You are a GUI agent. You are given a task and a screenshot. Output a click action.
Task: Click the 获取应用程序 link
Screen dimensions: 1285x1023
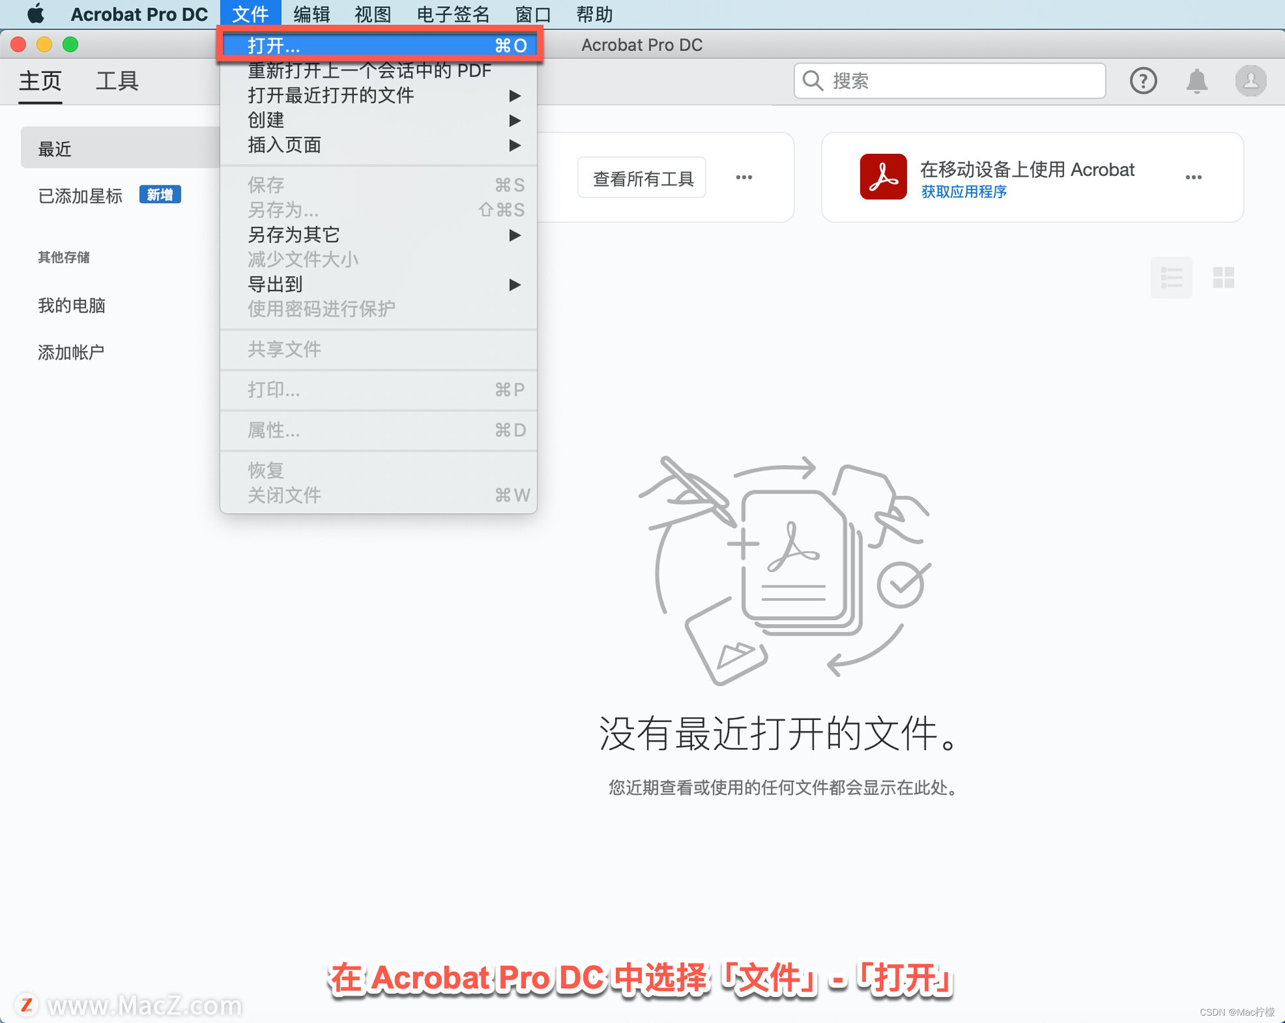pos(963,192)
